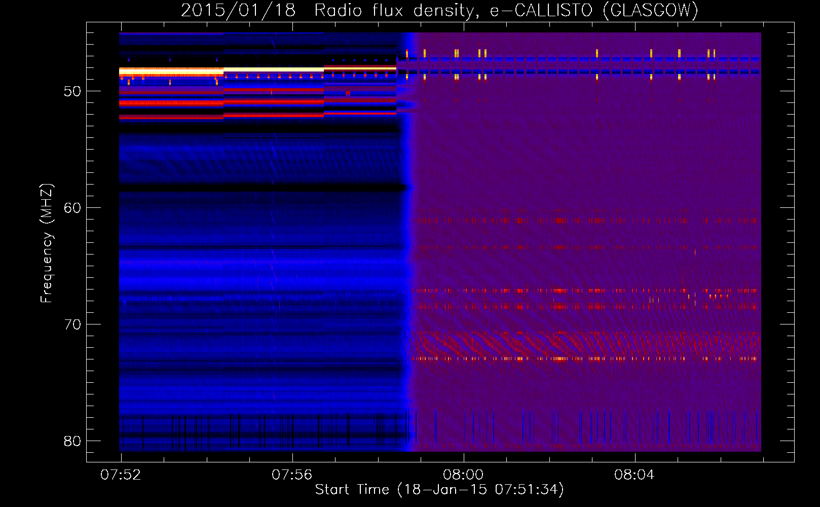Click the 70 MHz frequency tick label

click(x=72, y=324)
